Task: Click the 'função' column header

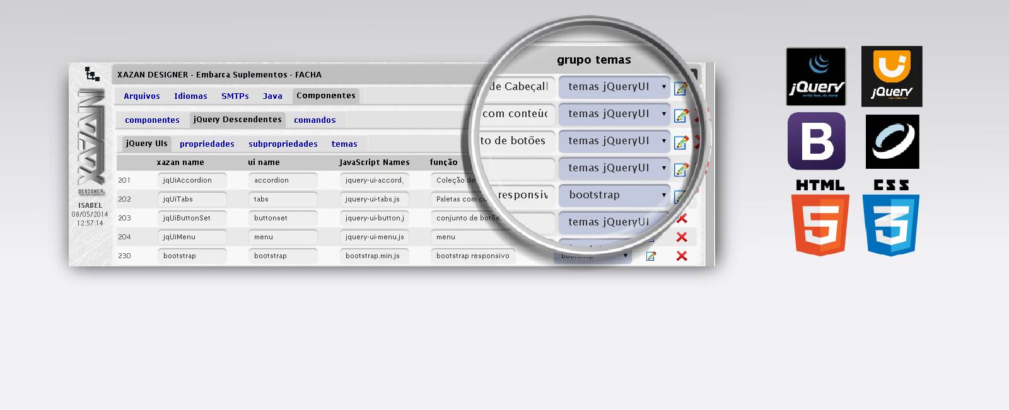Action: click(444, 162)
